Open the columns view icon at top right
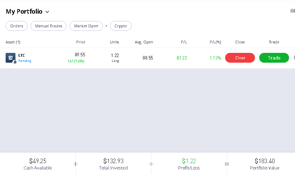Screen dimensions: 295x174 (x=293, y=11)
